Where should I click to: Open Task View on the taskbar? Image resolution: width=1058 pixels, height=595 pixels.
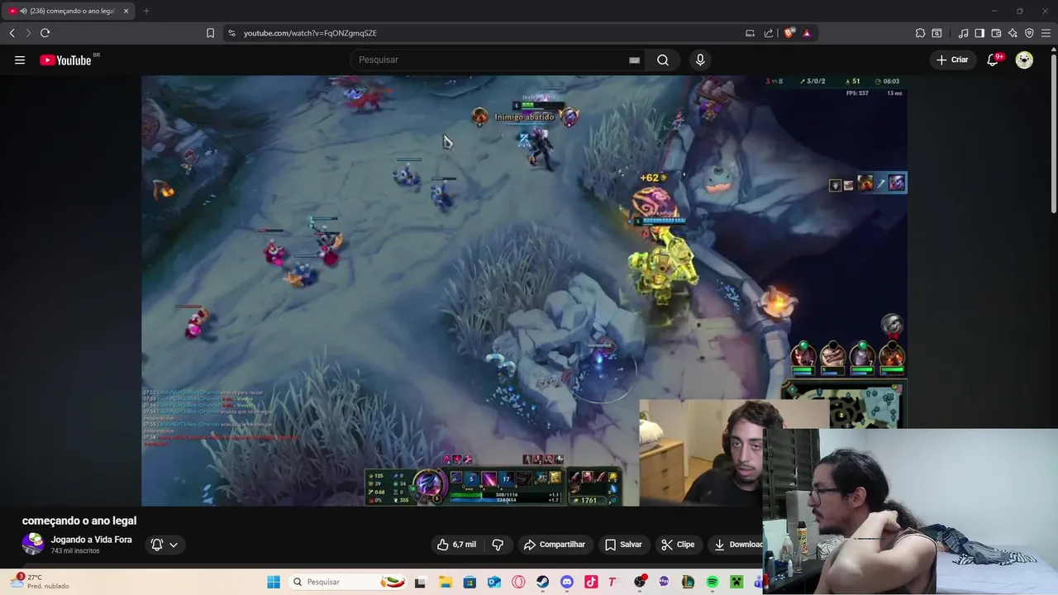click(x=420, y=582)
